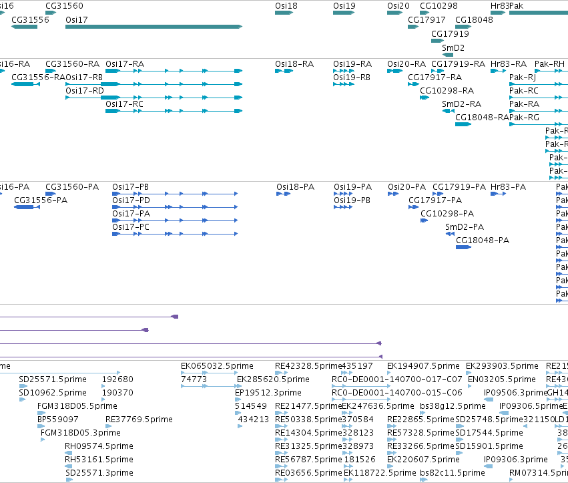Select the Osi19 gene feature
This screenshot has height=483, width=568.
[x=344, y=13]
